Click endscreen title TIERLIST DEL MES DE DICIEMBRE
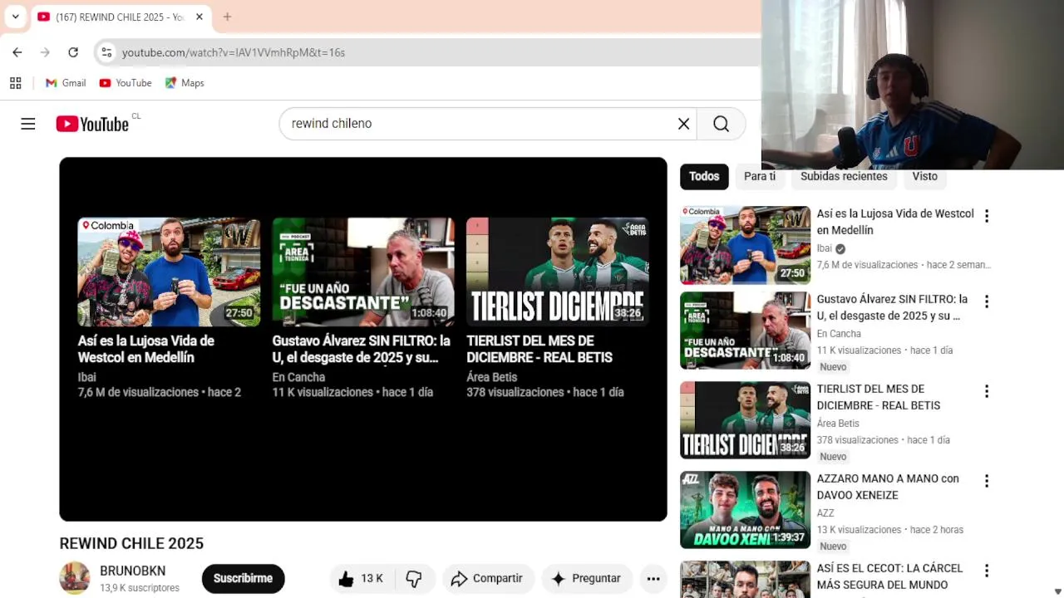Image resolution: width=1064 pixels, height=598 pixels. coord(539,349)
